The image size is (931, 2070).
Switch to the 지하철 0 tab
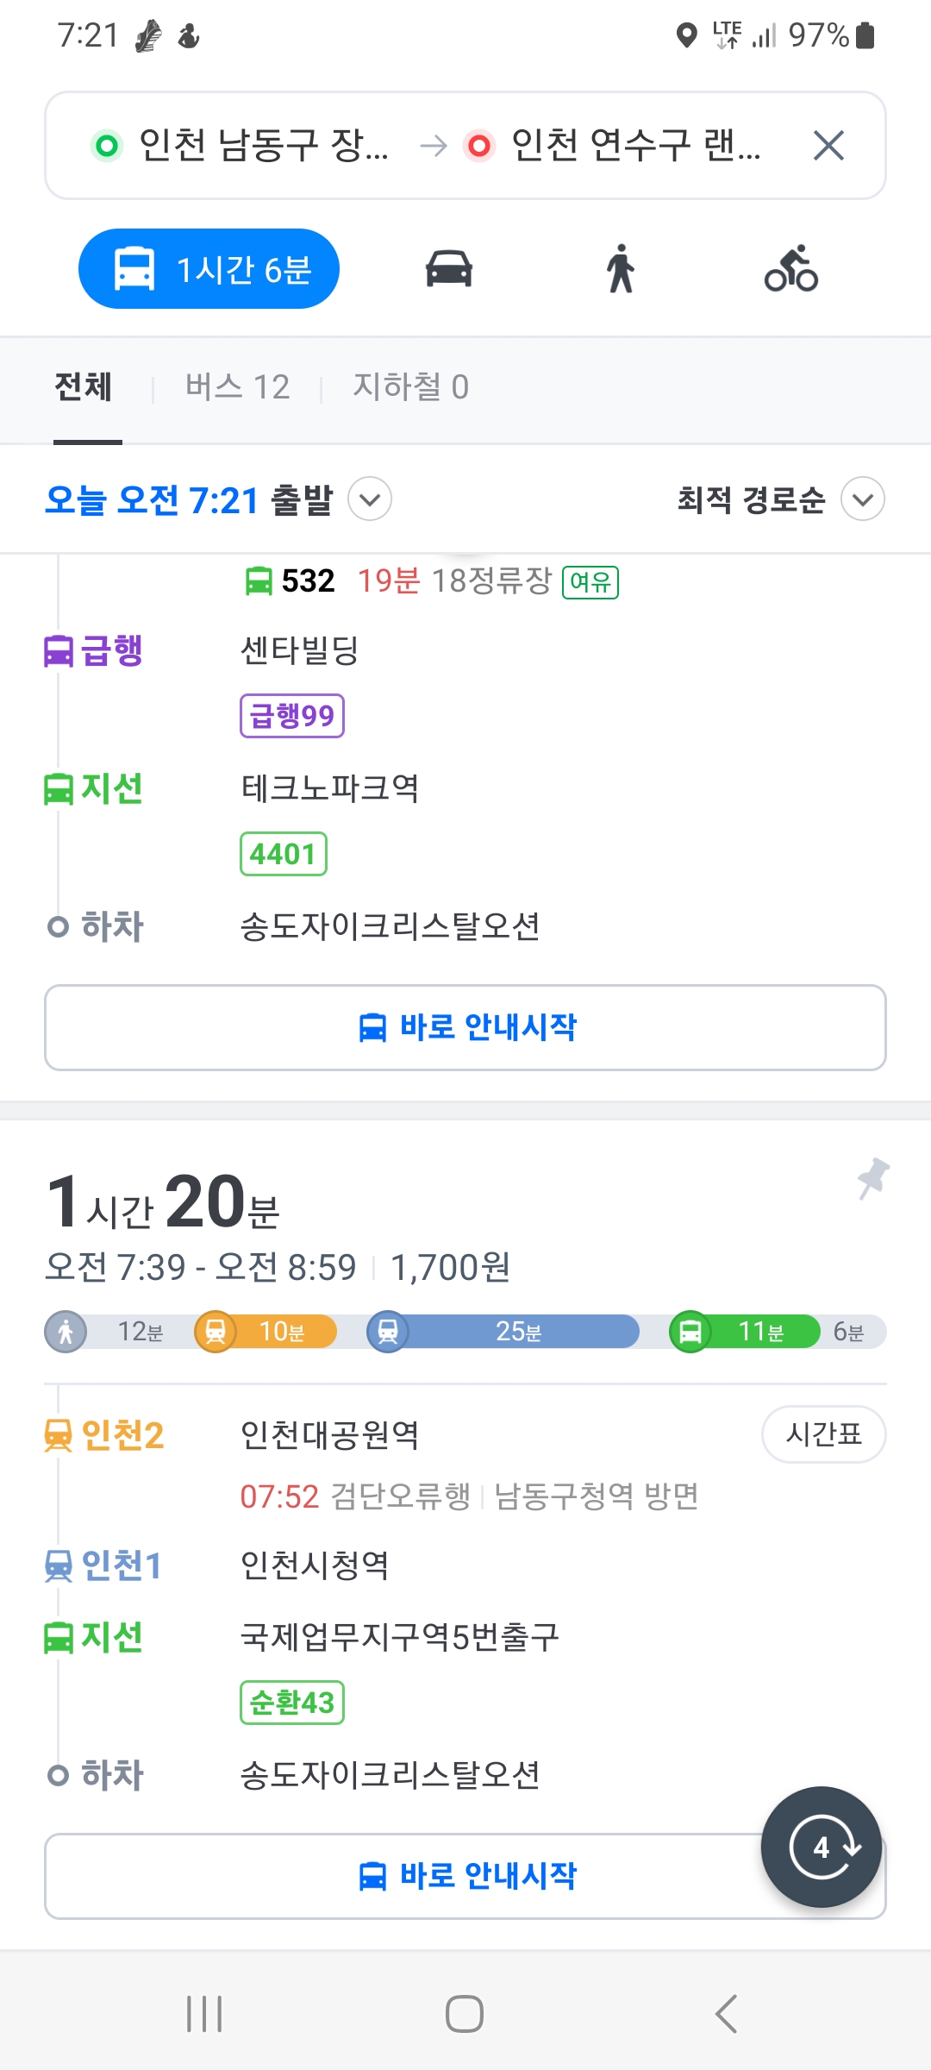click(x=410, y=387)
